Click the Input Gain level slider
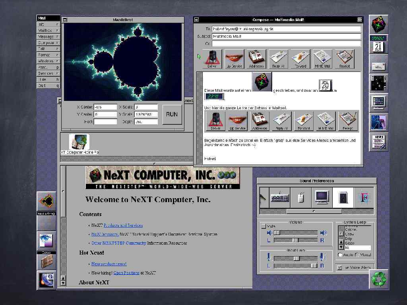Screen dimensions: 407x305 click(296, 259)
